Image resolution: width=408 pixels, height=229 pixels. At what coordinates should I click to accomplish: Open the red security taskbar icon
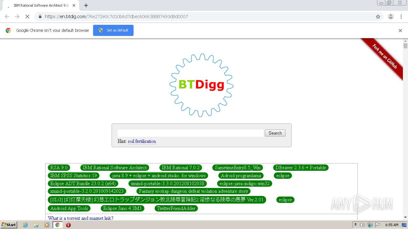(68, 225)
